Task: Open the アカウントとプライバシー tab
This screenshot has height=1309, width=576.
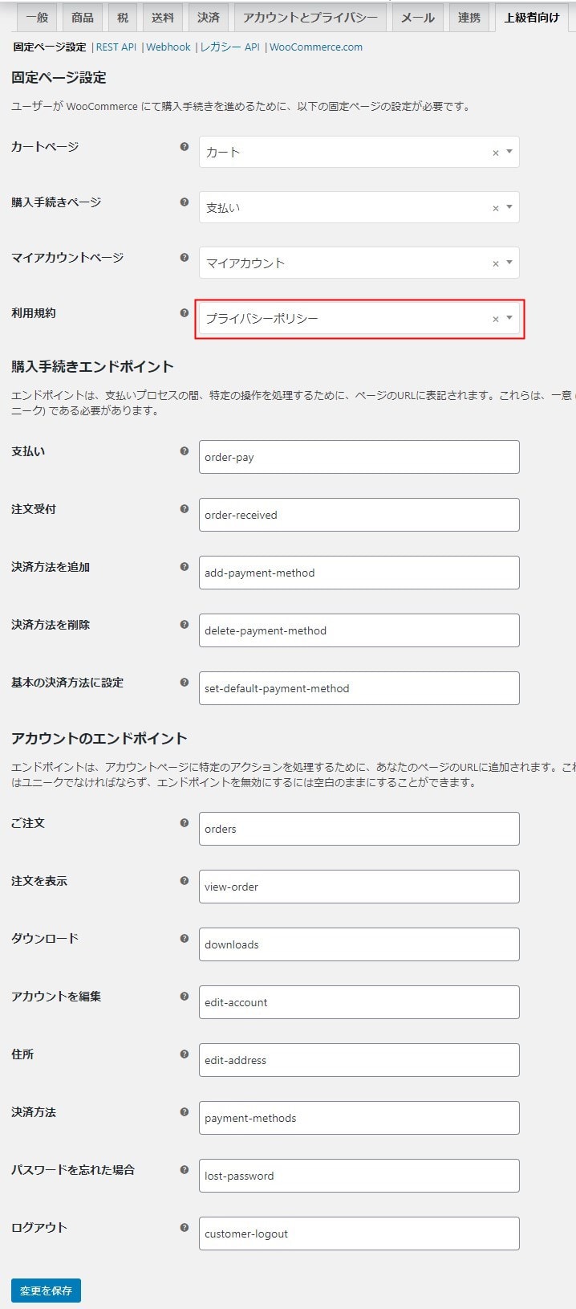Action: click(310, 17)
